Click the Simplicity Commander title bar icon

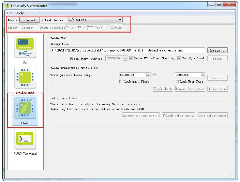coord(7,6)
